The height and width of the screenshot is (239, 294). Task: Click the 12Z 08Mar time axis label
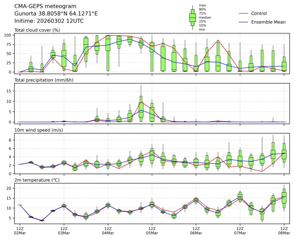click(x=284, y=231)
